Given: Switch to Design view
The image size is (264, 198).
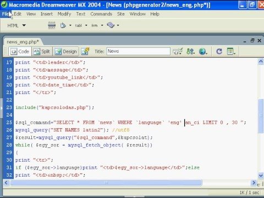Looking at the screenshot, I should click(66, 52).
